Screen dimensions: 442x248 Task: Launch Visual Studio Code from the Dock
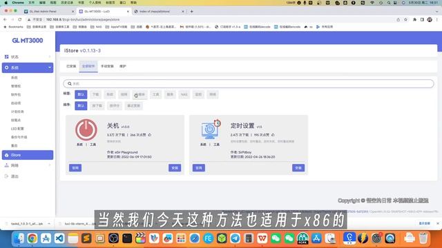(59, 238)
